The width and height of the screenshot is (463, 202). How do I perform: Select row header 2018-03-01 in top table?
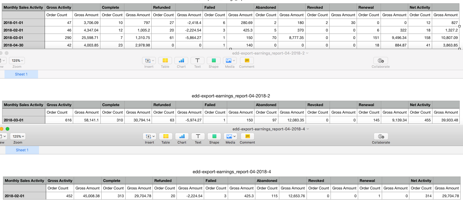(23, 37)
